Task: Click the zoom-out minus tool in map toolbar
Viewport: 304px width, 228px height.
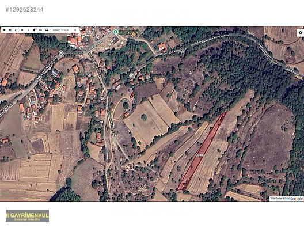Action: pos(10,30)
